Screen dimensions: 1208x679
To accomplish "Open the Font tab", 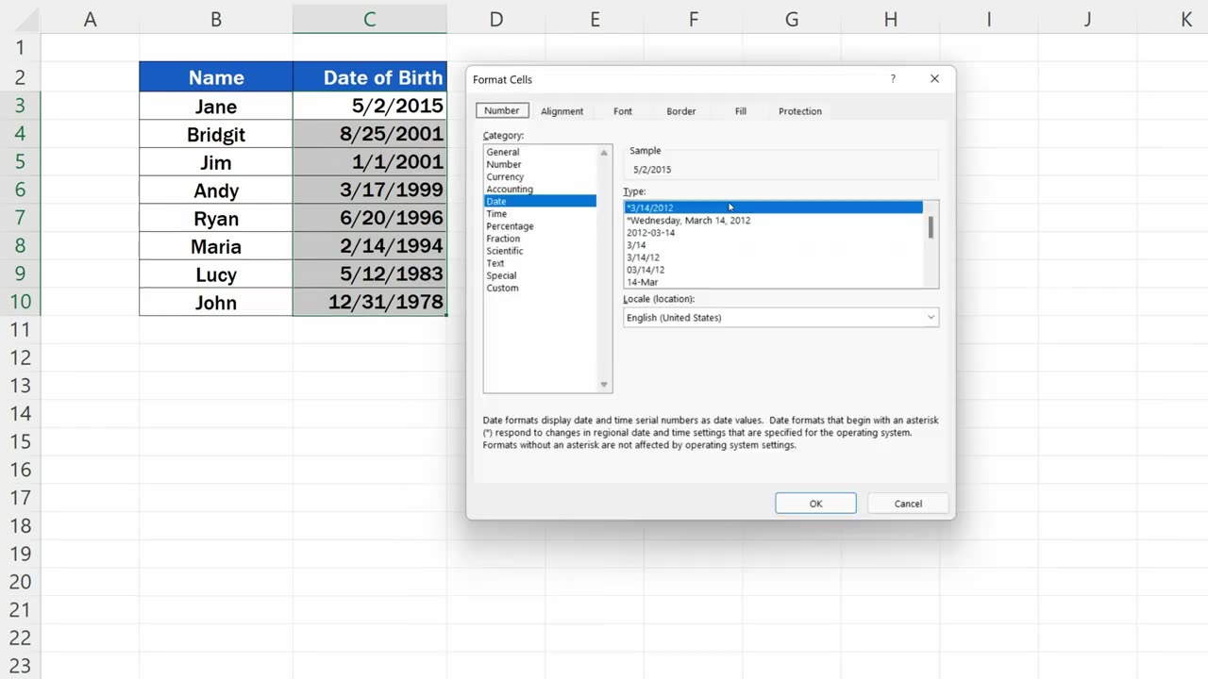I will click(623, 111).
